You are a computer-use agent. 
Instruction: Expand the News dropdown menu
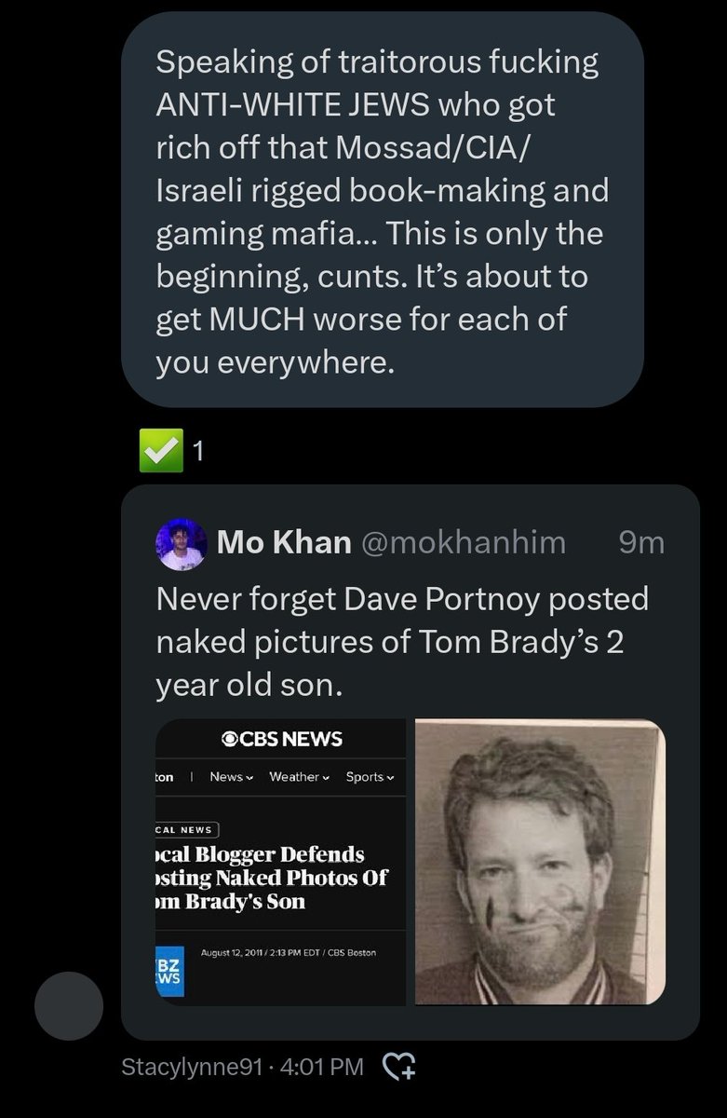[232, 777]
